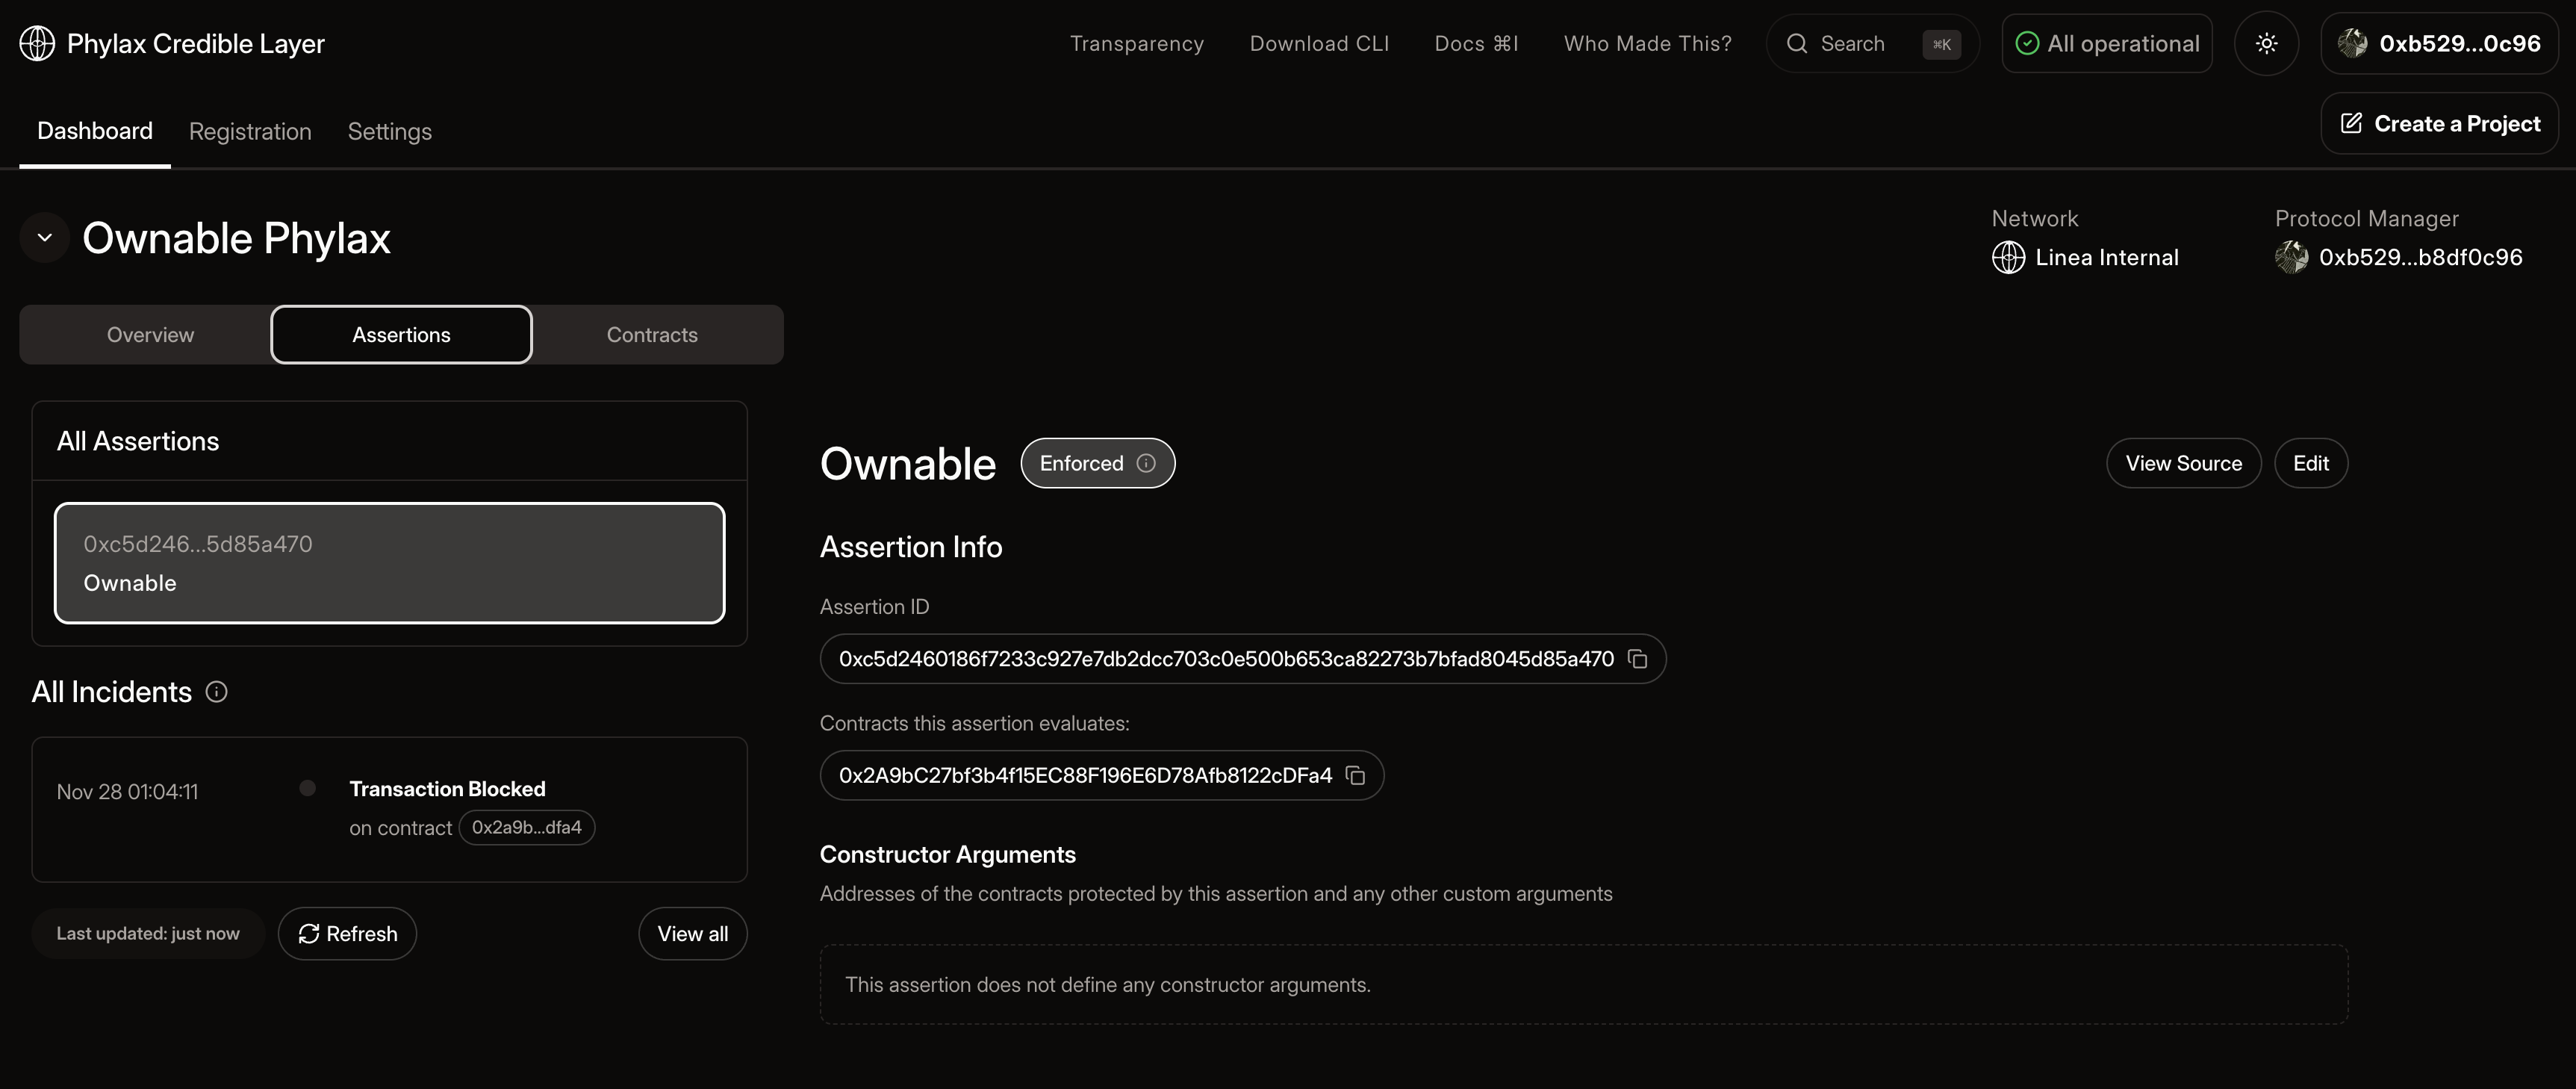The width and height of the screenshot is (2576, 1089).
Task: Click Transparency in the top navigation
Action: tap(1137, 43)
